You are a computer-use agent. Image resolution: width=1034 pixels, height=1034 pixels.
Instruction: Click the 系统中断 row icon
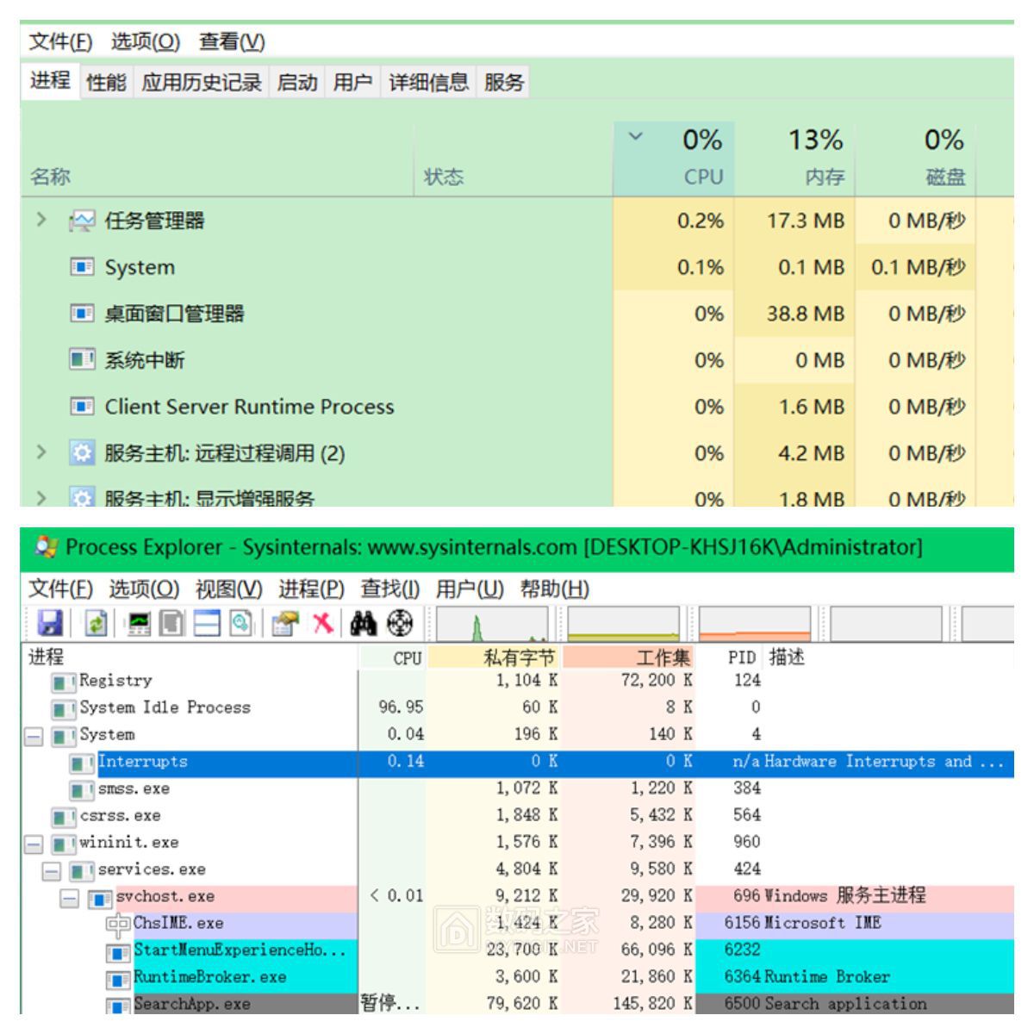82,359
